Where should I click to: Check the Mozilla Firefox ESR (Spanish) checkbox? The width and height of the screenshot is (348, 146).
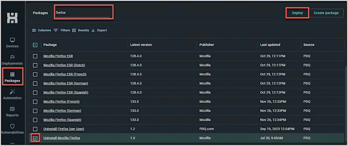35,93
